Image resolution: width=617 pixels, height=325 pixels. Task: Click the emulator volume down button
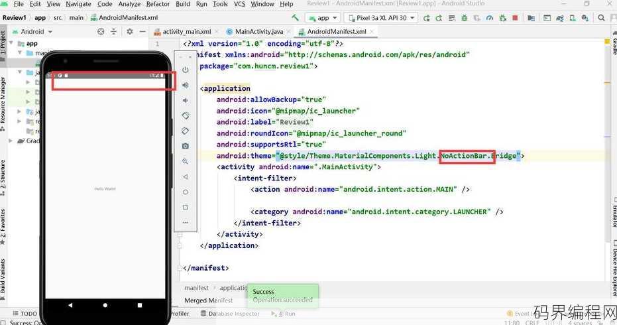point(186,100)
